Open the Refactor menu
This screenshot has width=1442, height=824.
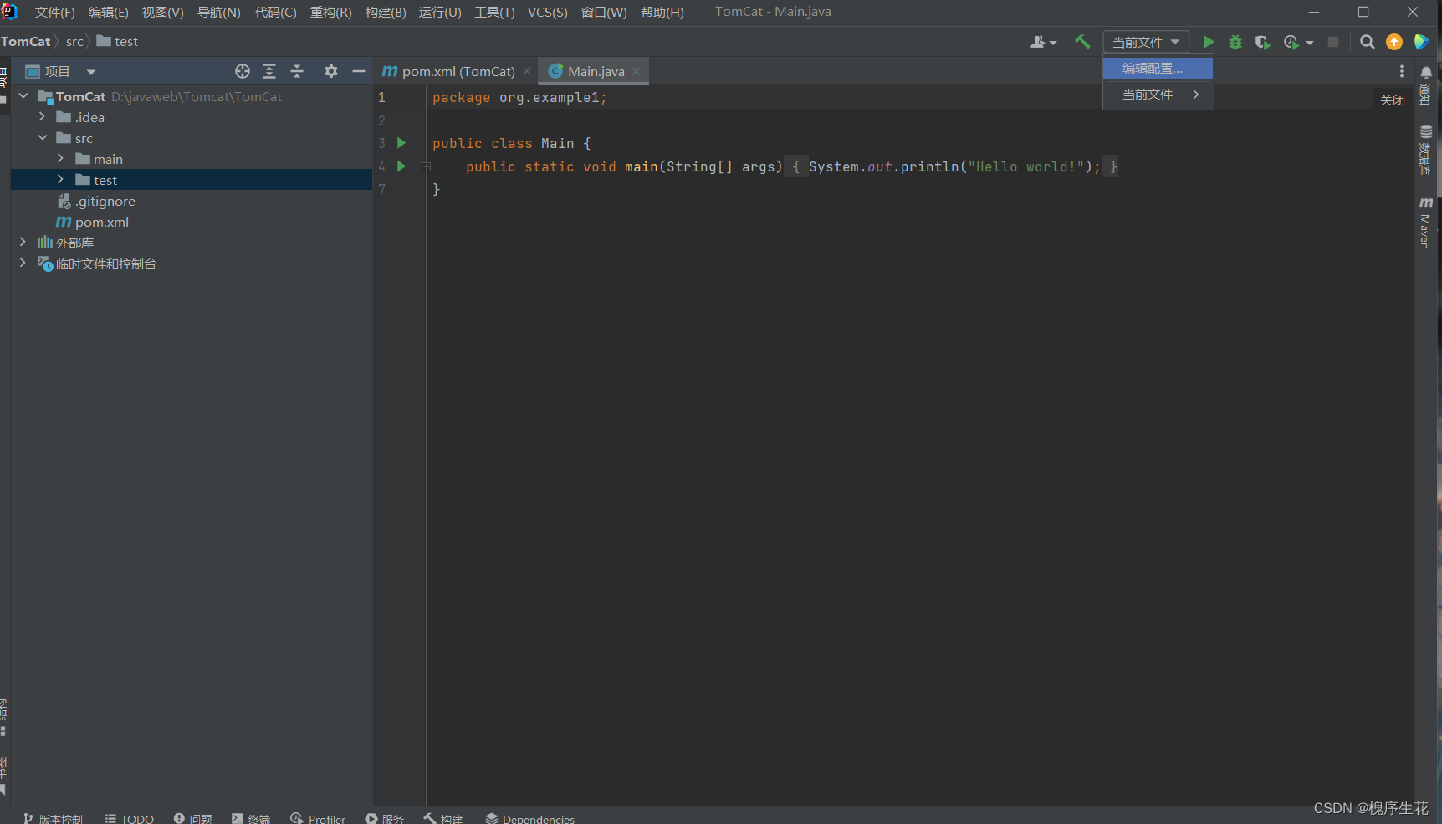pyautogui.click(x=330, y=12)
